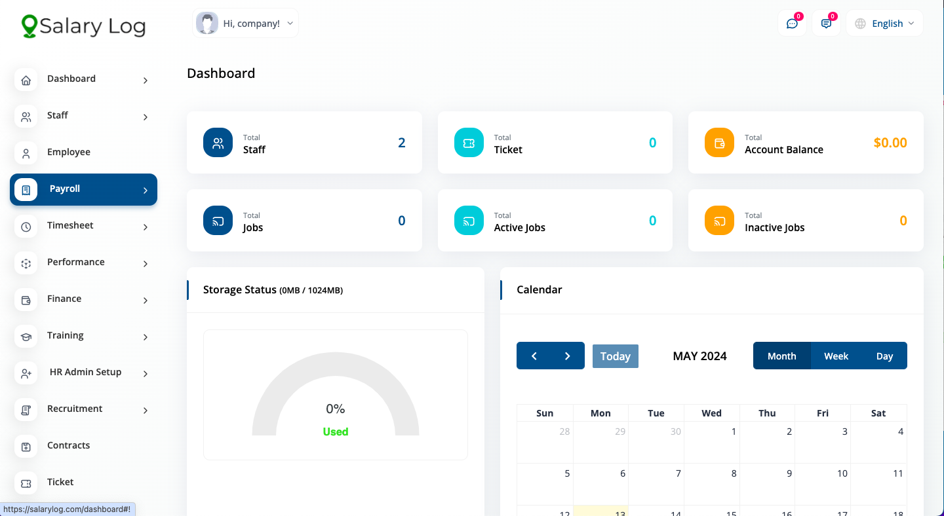Open the Contracts menu item
The image size is (944, 516).
coord(68,445)
